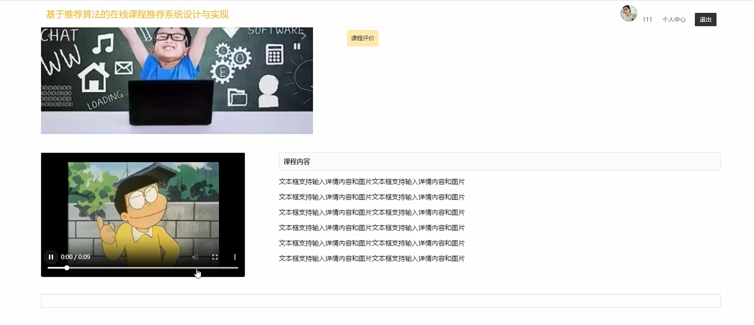The width and height of the screenshot is (754, 325).
Task: Click the username 111
Action: (647, 20)
